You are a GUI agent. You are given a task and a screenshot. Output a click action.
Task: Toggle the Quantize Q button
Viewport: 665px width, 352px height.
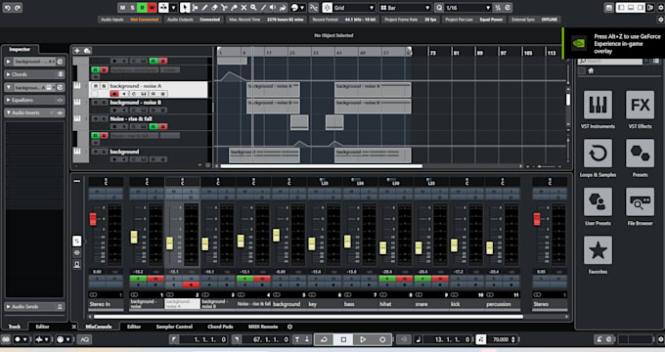pos(439,8)
